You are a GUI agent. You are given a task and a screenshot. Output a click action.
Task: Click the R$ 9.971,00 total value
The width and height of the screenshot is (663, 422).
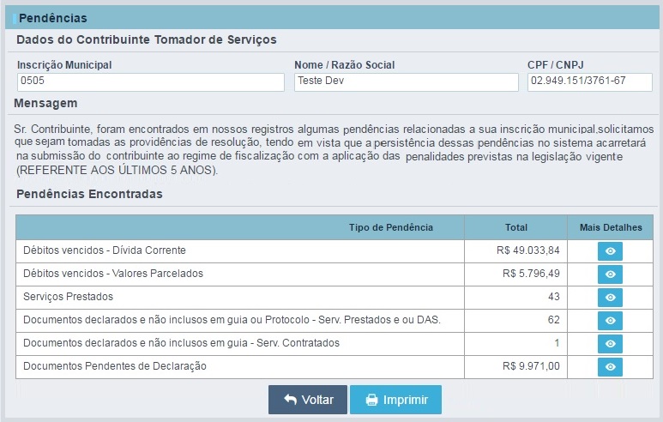point(531,366)
